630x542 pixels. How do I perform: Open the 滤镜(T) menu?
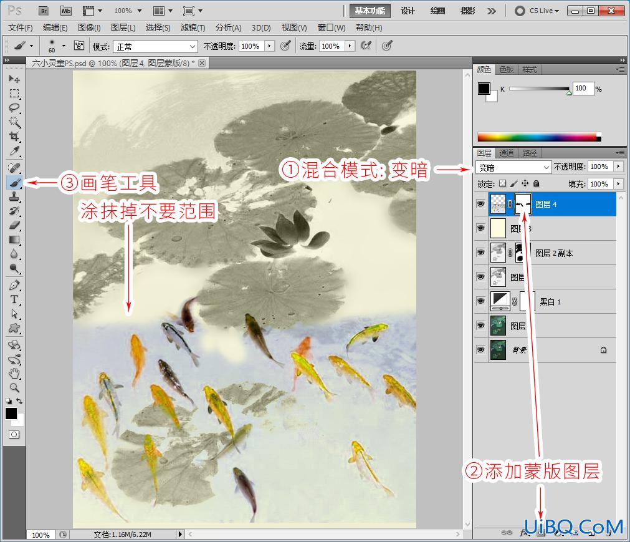coord(193,27)
